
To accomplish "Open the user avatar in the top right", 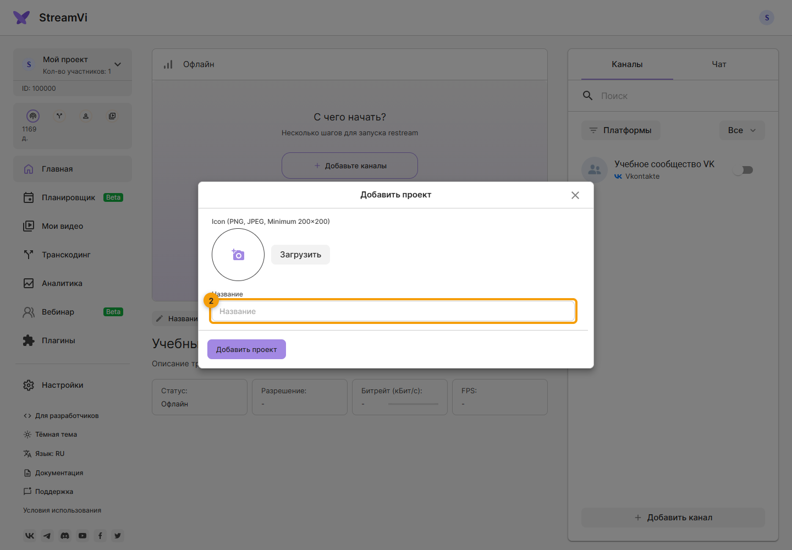I will click(x=767, y=18).
